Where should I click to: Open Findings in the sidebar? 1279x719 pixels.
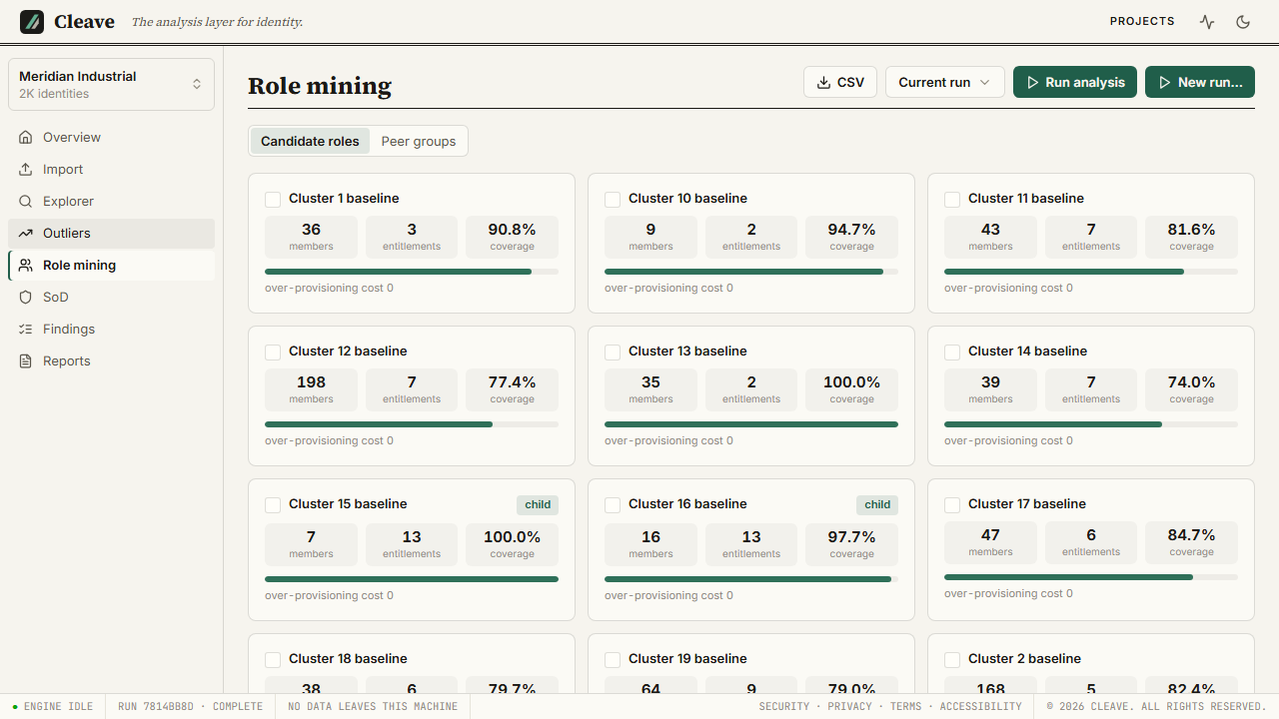(111, 330)
